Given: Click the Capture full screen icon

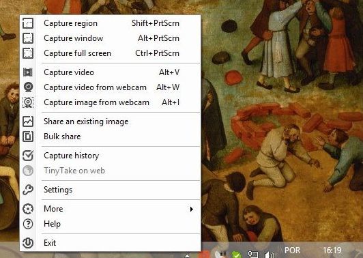Looking at the screenshot, I should (x=28, y=53).
